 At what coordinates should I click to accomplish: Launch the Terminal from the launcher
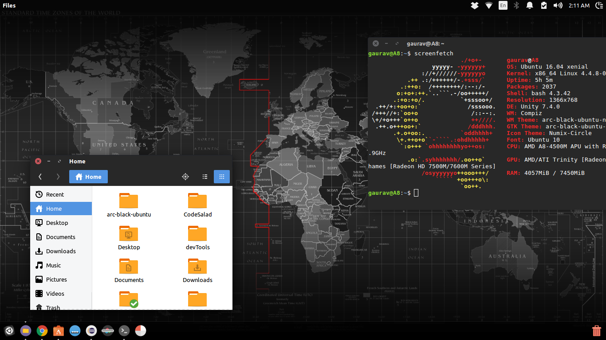point(124,331)
